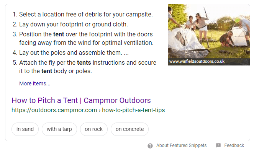Click the how-to-pitch-a-tent-tips breadcrumb
The height and width of the screenshot is (152, 254).
click(133, 110)
